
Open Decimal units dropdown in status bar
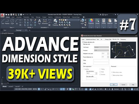[x=117, y=89]
